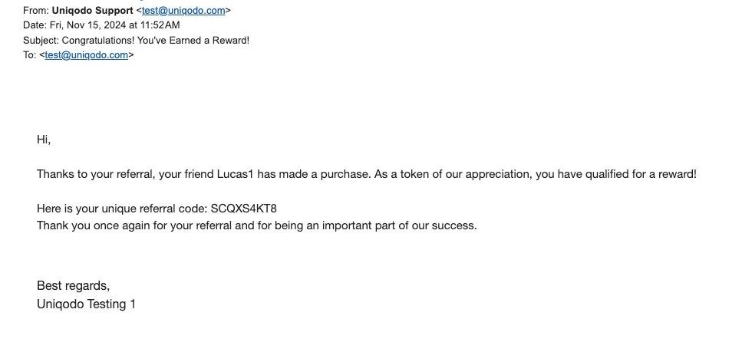Click the Date: label in header
Image resolution: width=742 pixels, height=342 pixels.
click(x=35, y=25)
